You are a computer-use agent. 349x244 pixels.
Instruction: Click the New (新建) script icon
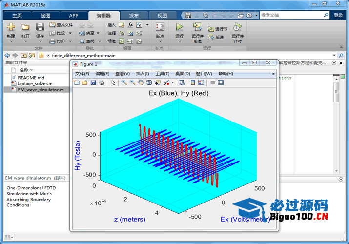[11, 27]
